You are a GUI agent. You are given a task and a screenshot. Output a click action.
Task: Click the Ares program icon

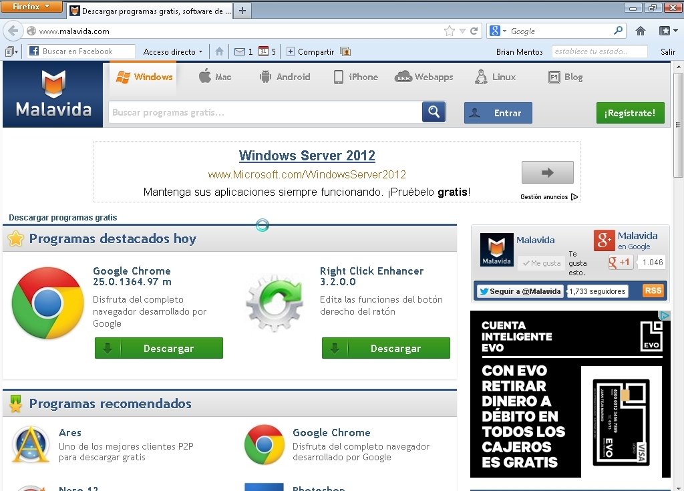coord(31,444)
